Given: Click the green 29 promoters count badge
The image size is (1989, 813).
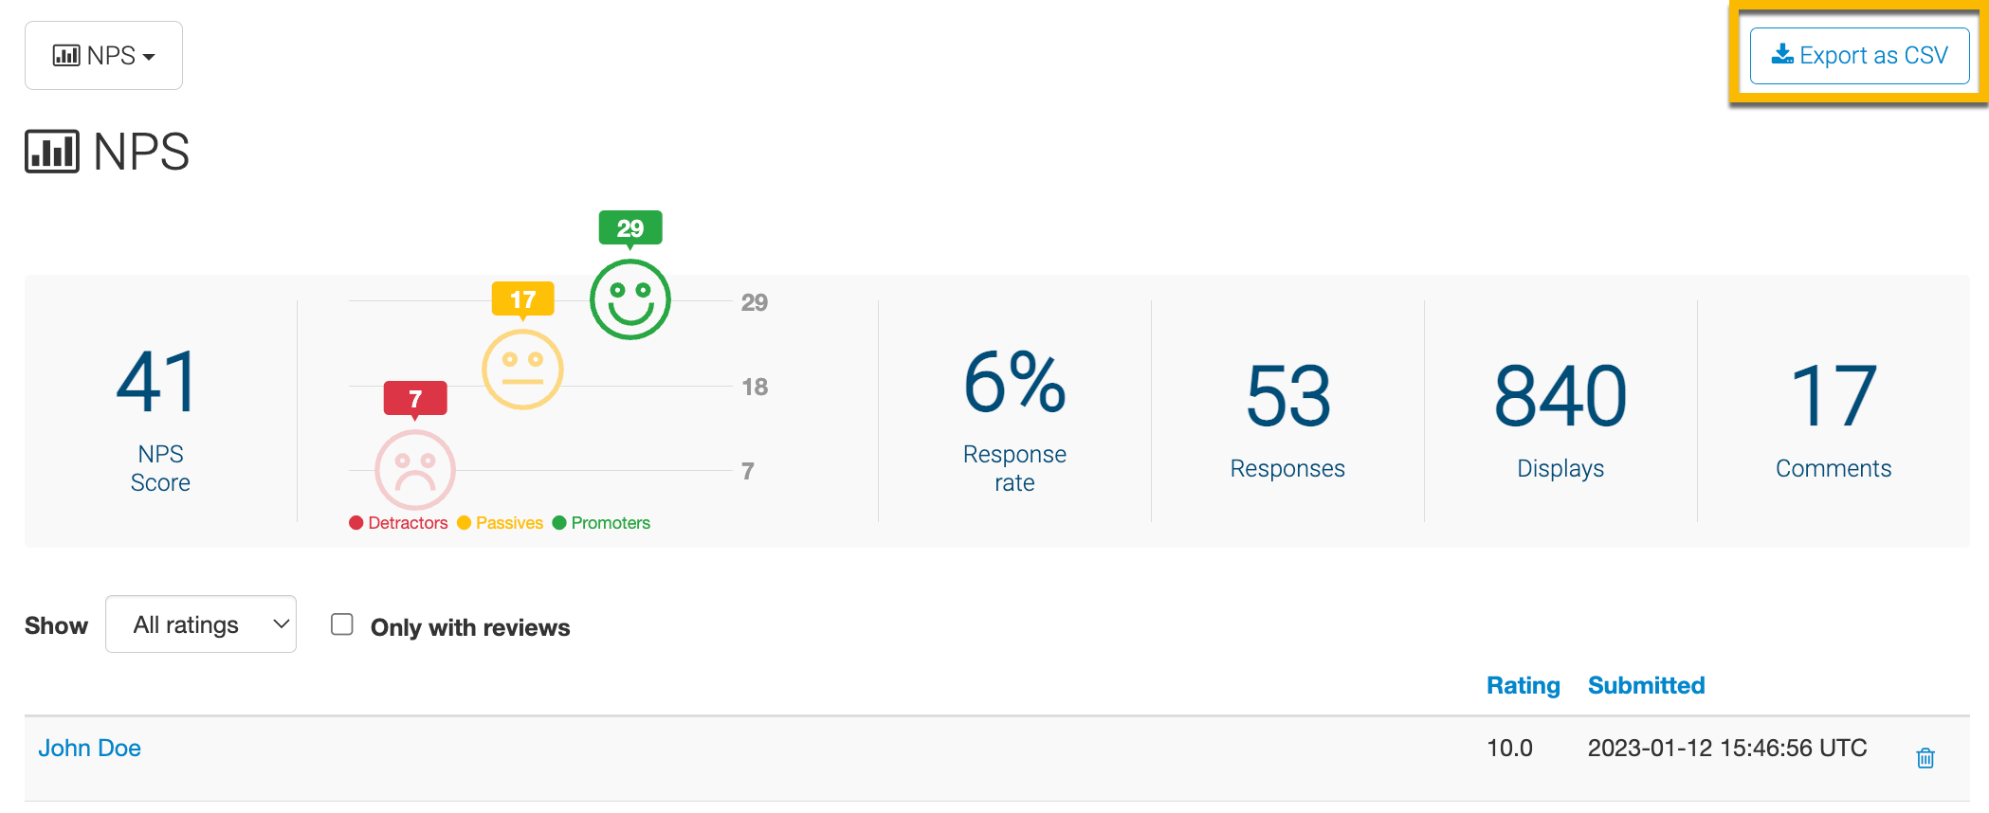Looking at the screenshot, I should pyautogui.click(x=630, y=228).
